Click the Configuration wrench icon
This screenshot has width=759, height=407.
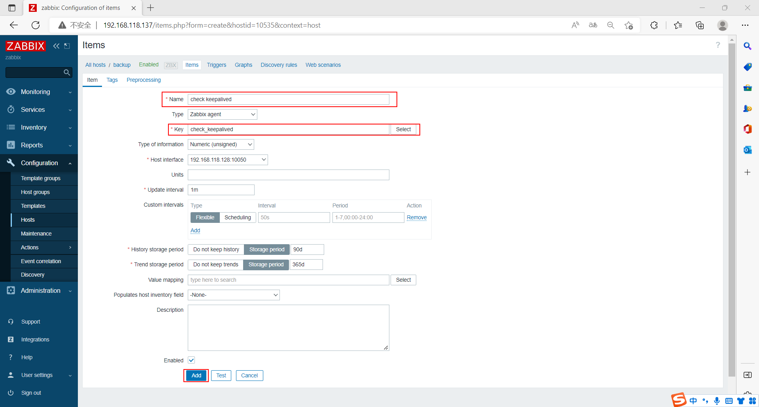tap(11, 163)
